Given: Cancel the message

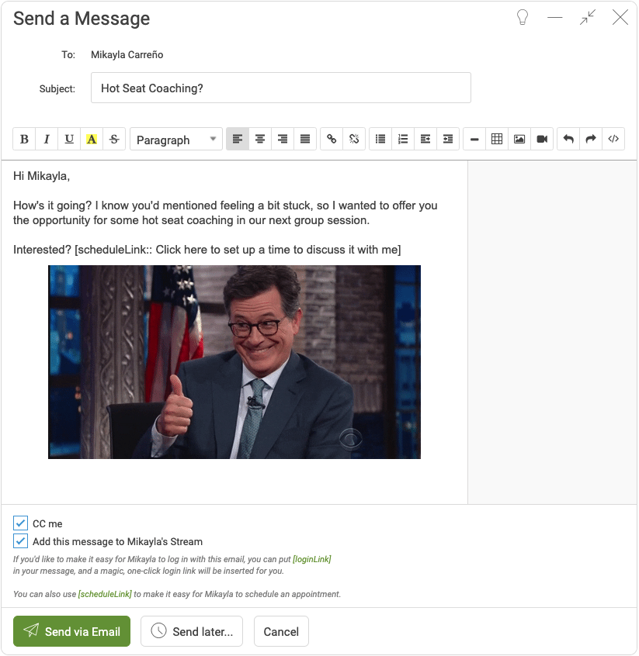Looking at the screenshot, I should [x=281, y=631].
